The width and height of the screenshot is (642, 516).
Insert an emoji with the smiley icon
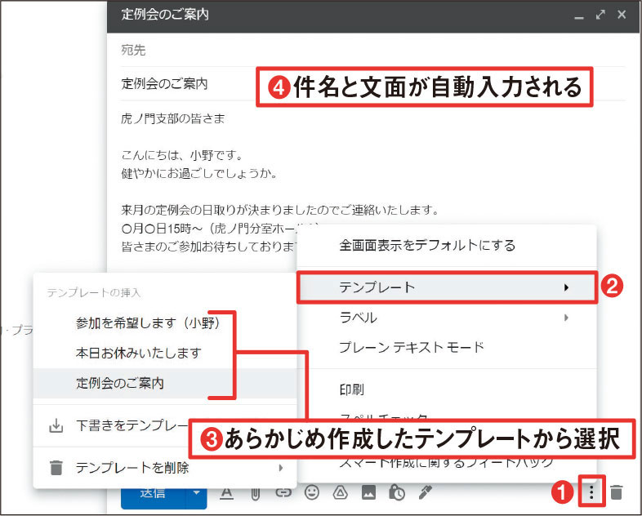coord(312,492)
